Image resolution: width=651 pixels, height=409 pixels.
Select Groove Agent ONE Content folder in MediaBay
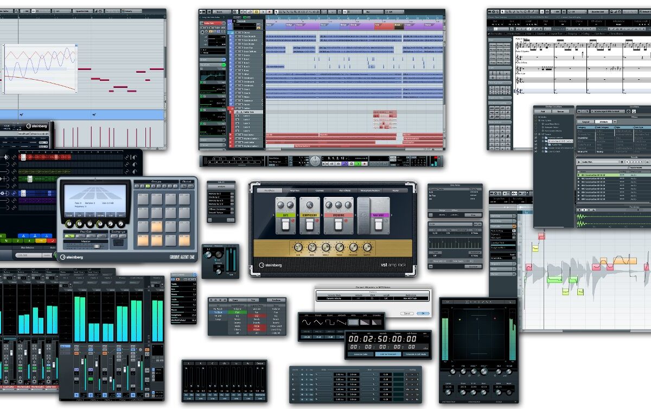[560, 141]
